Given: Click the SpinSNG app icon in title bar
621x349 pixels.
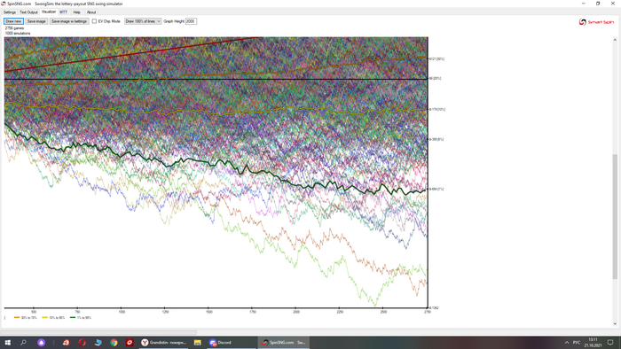Looking at the screenshot, I should [x=4, y=4].
